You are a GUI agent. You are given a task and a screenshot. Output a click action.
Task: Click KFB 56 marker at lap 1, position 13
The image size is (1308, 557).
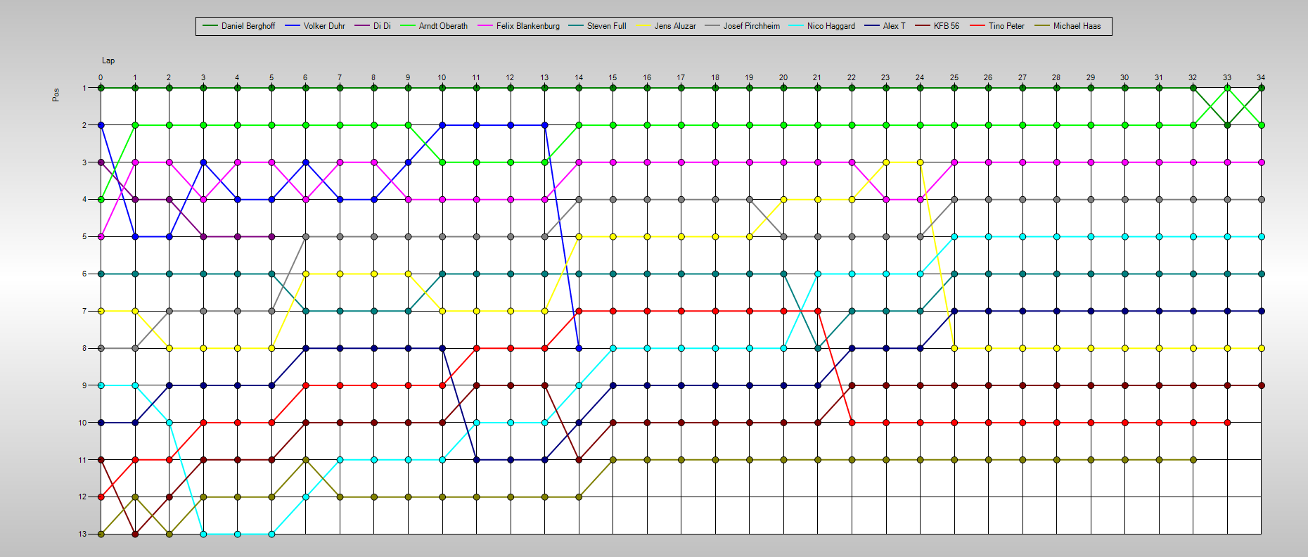click(x=135, y=534)
